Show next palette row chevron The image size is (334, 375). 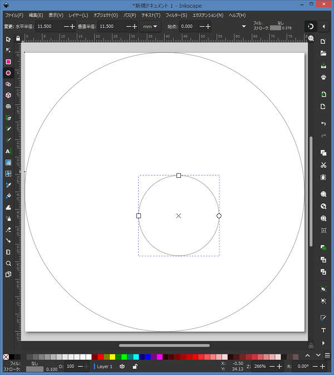[318, 356]
